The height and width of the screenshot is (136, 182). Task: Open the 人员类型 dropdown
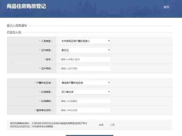[85, 41]
